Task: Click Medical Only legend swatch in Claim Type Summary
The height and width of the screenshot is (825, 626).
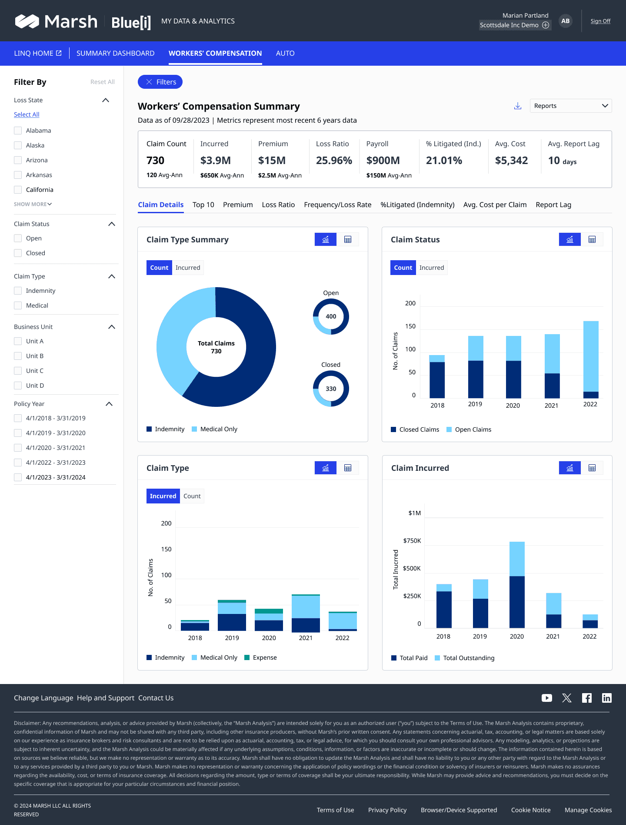Action: click(194, 429)
